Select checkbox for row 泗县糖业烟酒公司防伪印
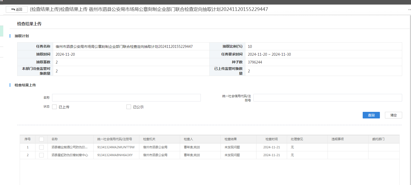Image resolution: width=411 pixels, height=185 pixels. pyautogui.click(x=41, y=147)
